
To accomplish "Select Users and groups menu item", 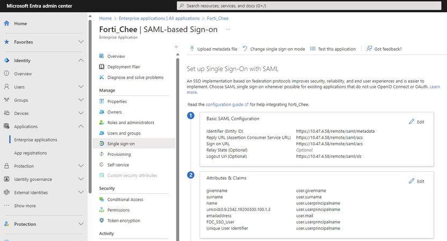I will [123, 133].
